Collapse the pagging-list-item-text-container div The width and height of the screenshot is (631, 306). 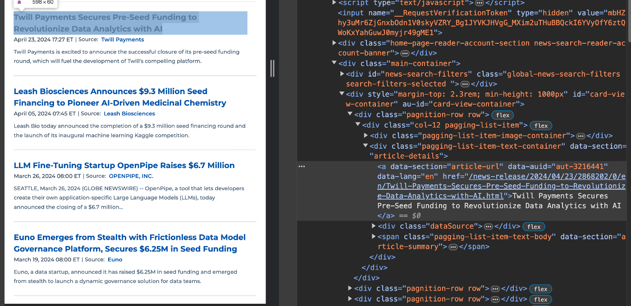366,146
